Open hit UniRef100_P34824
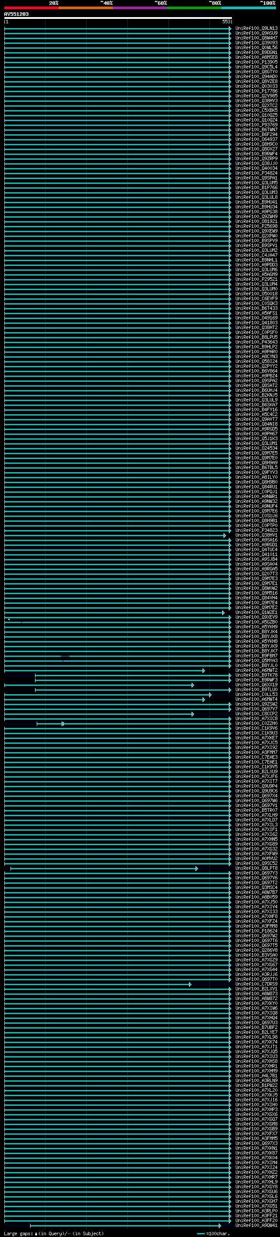 click(x=256, y=173)
